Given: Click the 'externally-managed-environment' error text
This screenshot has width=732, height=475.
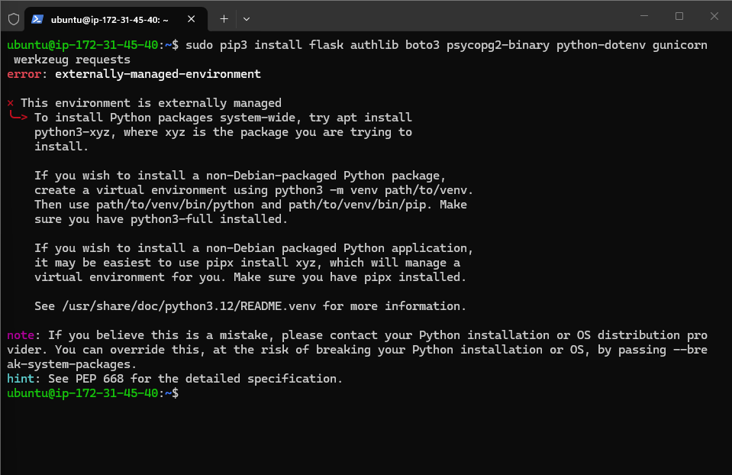Looking at the screenshot, I should point(158,74).
